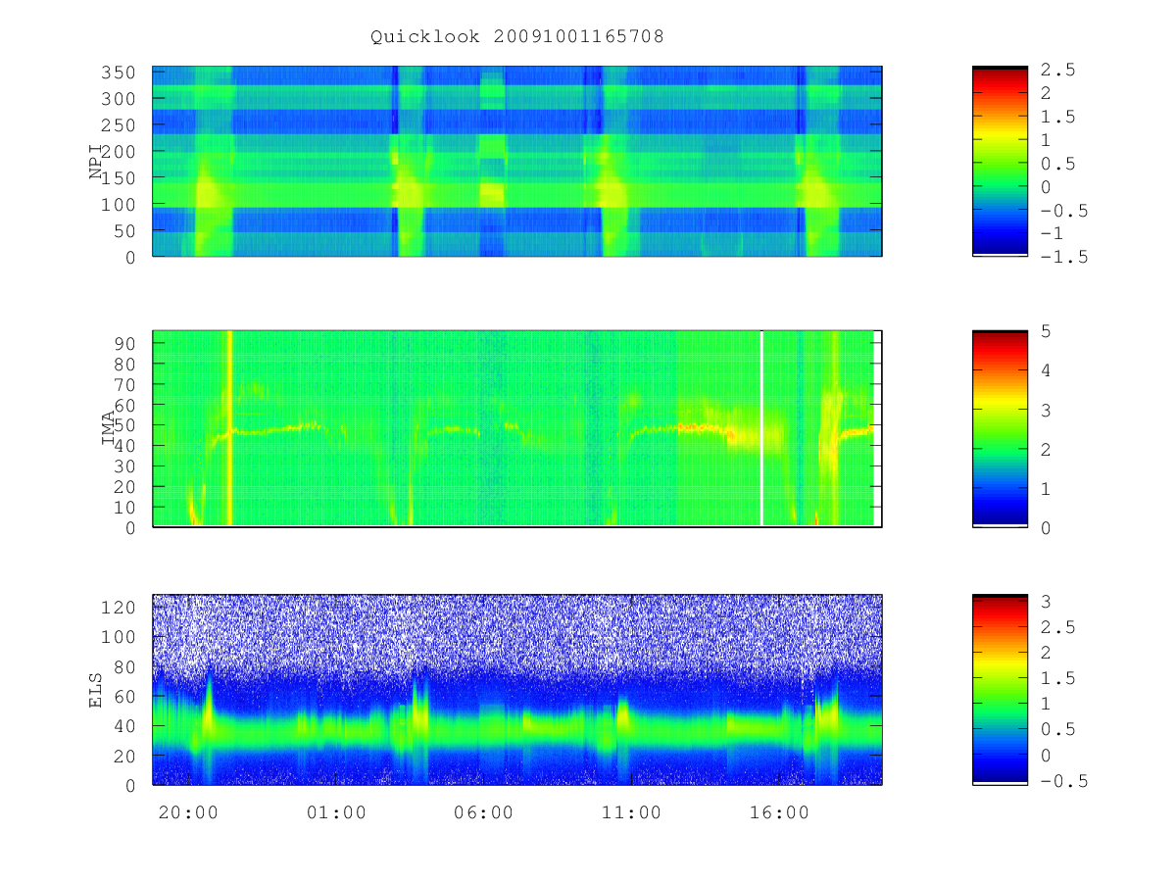Click the 2.5 label on NPI colorbar
Viewport: 1176px width, 882px height.
(x=1058, y=70)
